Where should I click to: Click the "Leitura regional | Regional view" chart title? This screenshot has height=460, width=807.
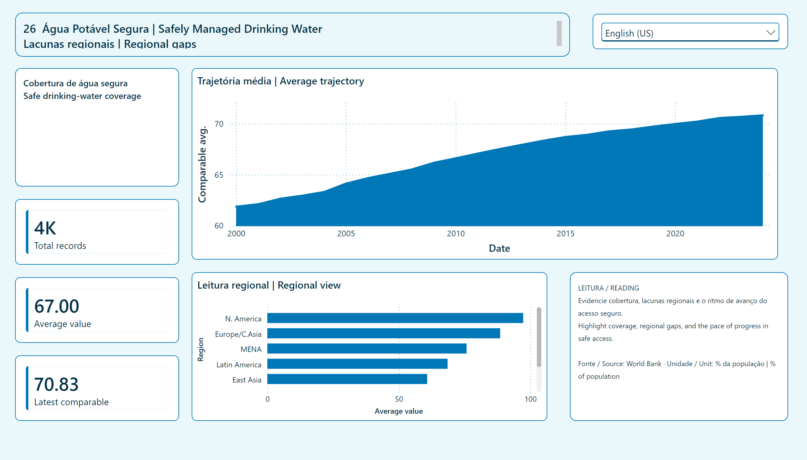[269, 285]
